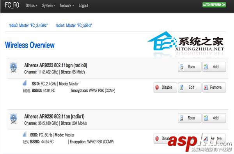Click the Logout menu item
This screenshot has width=234, height=154.
point(83,6)
